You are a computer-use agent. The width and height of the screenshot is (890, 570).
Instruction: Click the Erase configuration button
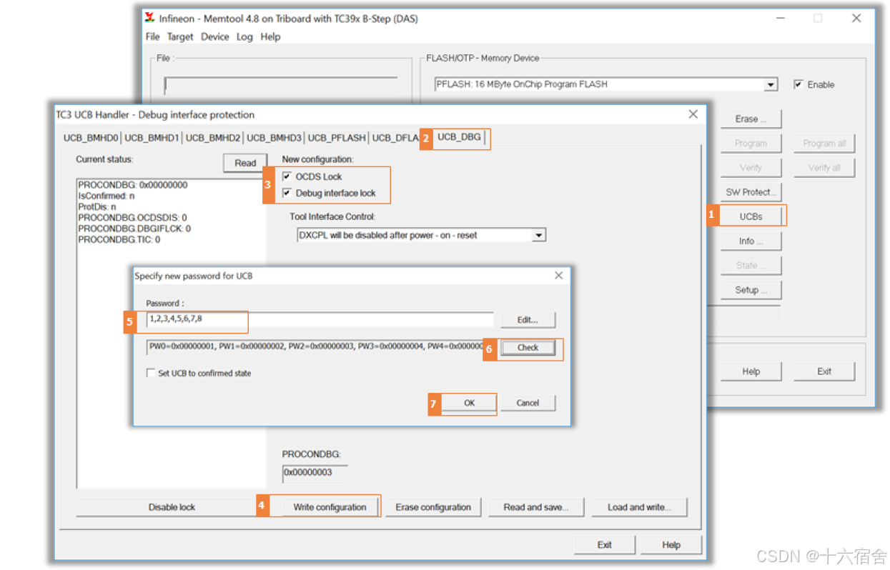[433, 507]
